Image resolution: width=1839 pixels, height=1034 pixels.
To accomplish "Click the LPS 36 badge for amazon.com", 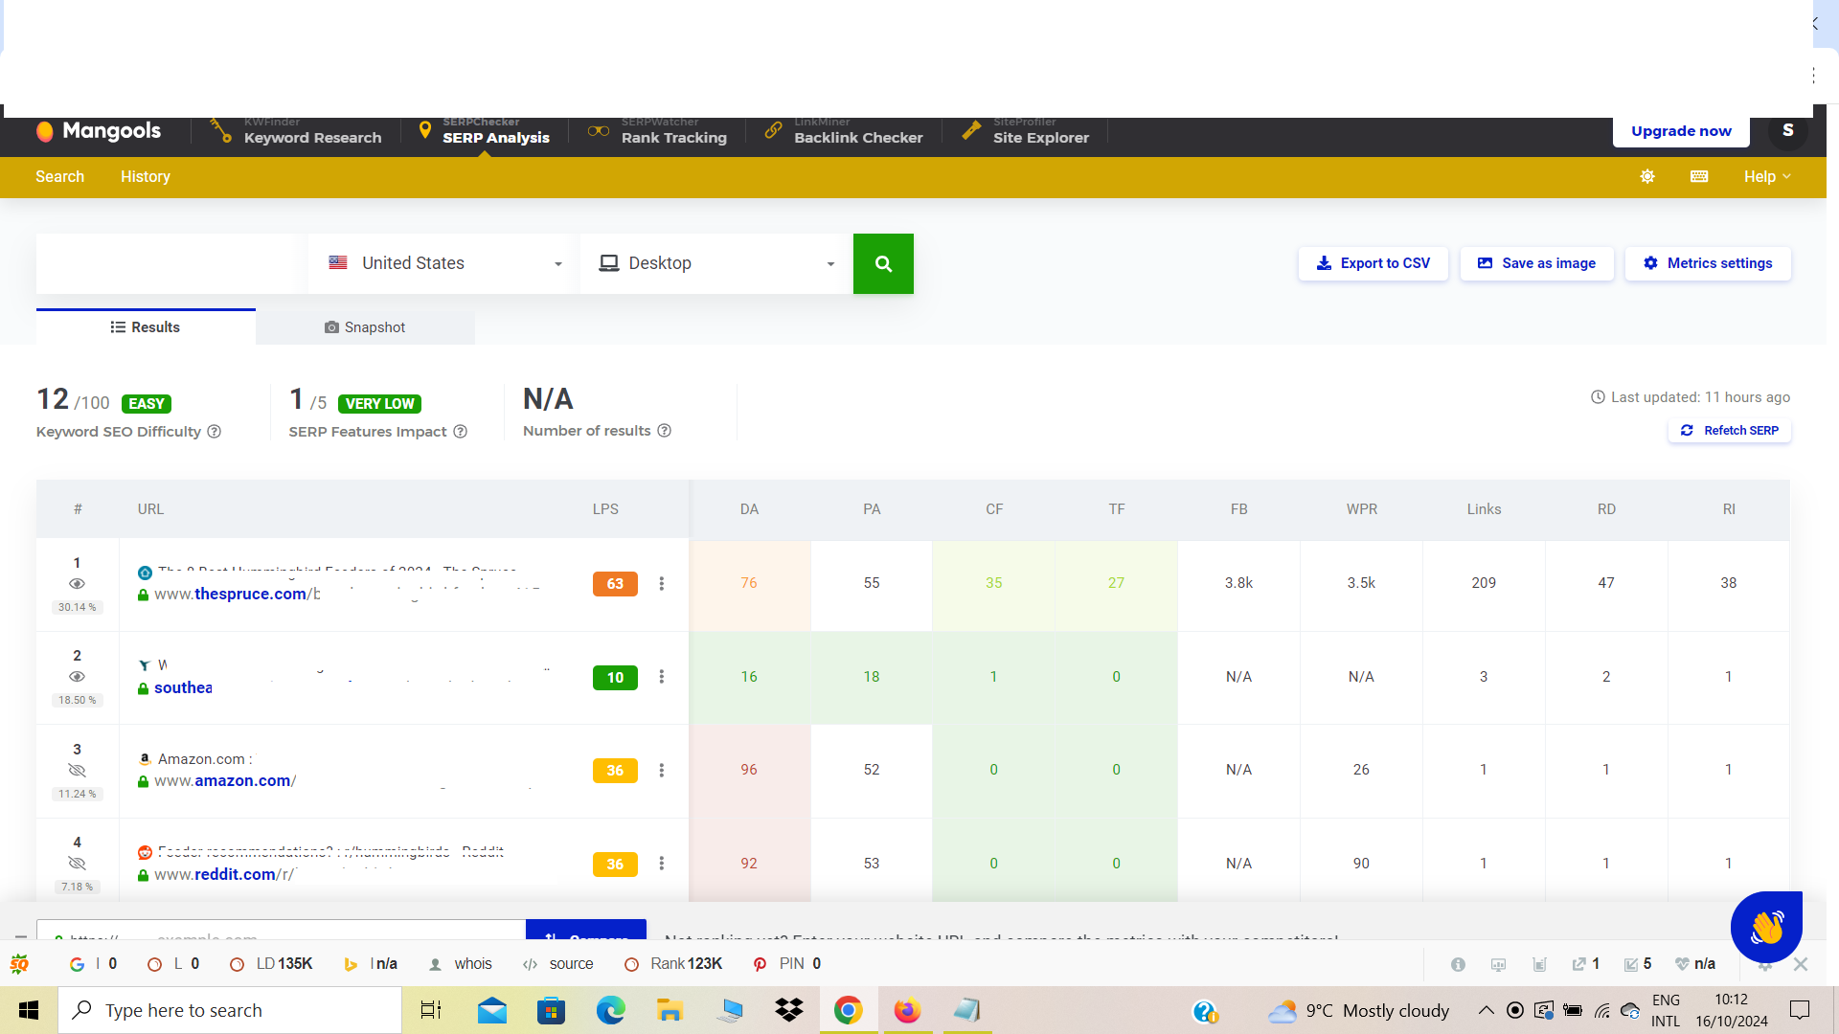I will click(x=615, y=771).
